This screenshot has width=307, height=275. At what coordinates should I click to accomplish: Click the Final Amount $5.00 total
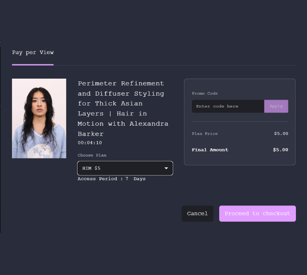280,150
